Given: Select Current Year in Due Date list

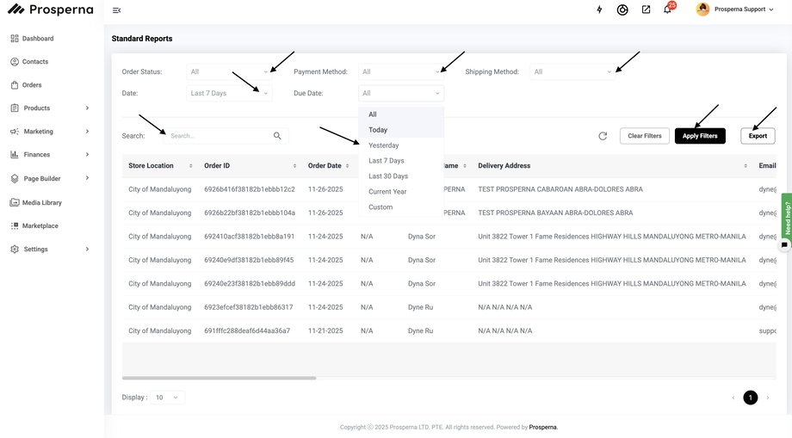Looking at the screenshot, I should coord(401,192).
